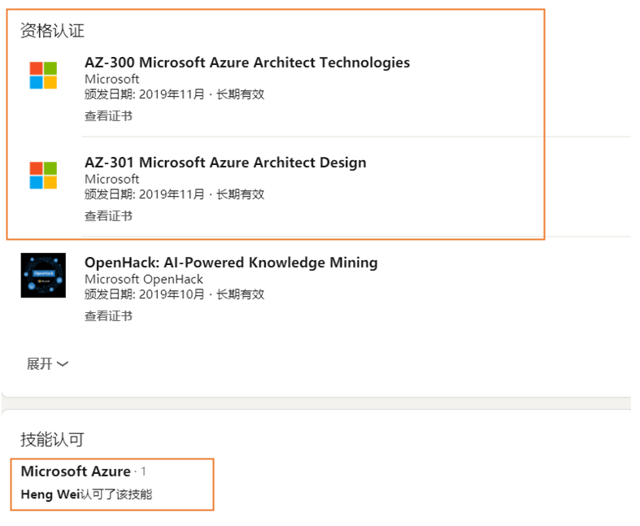Click the Microsoft logo beside AZ-300 certification

click(x=43, y=76)
